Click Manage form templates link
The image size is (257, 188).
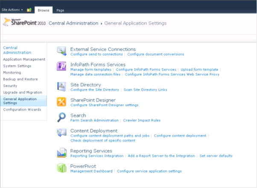point(91,70)
